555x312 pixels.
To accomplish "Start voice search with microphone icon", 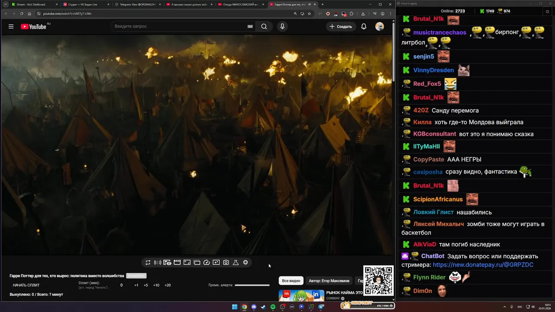I will click(282, 26).
